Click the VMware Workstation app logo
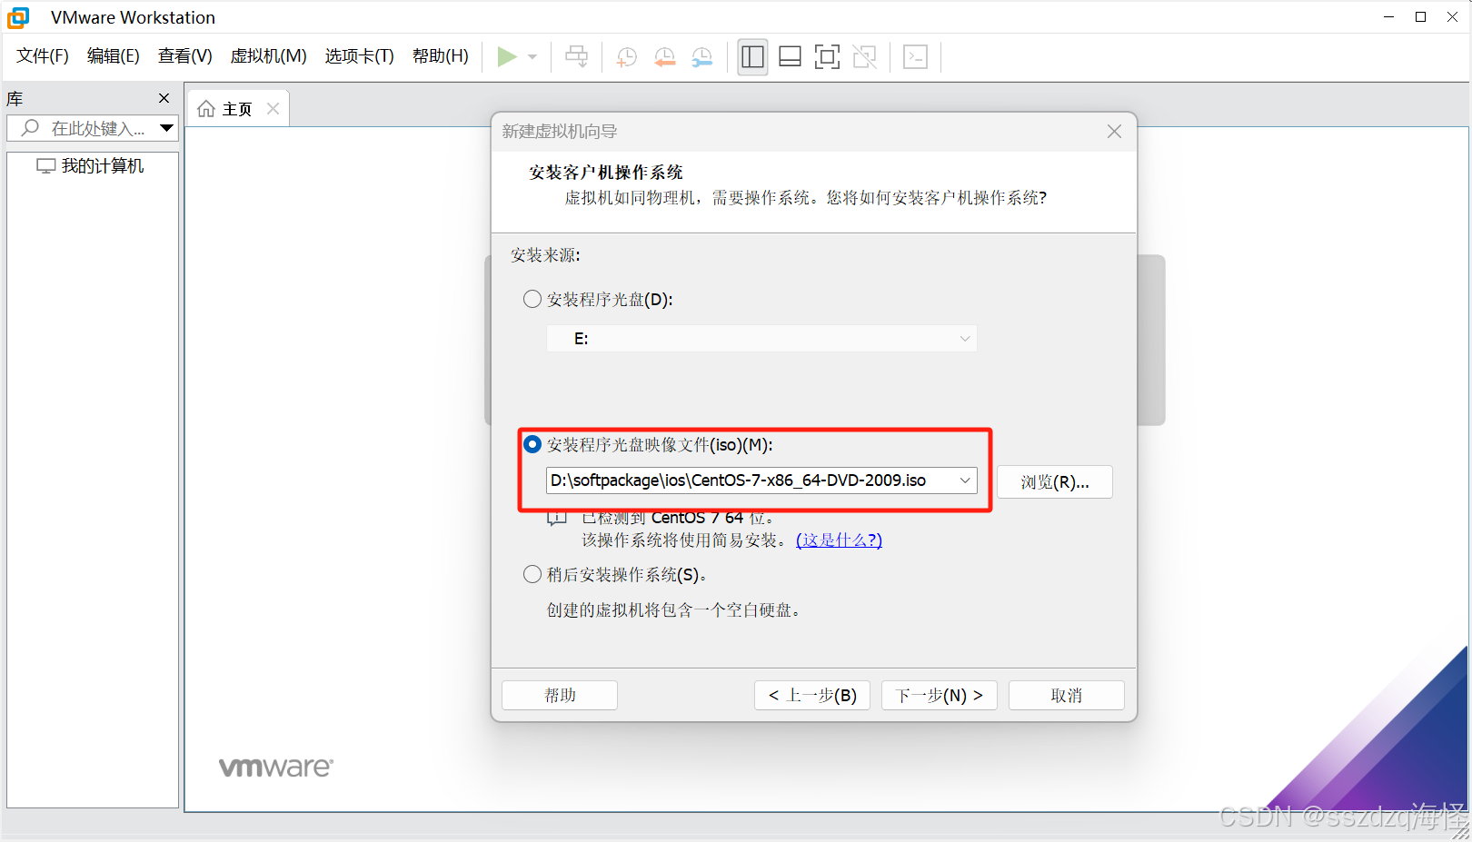This screenshot has height=842, width=1472. (18, 17)
